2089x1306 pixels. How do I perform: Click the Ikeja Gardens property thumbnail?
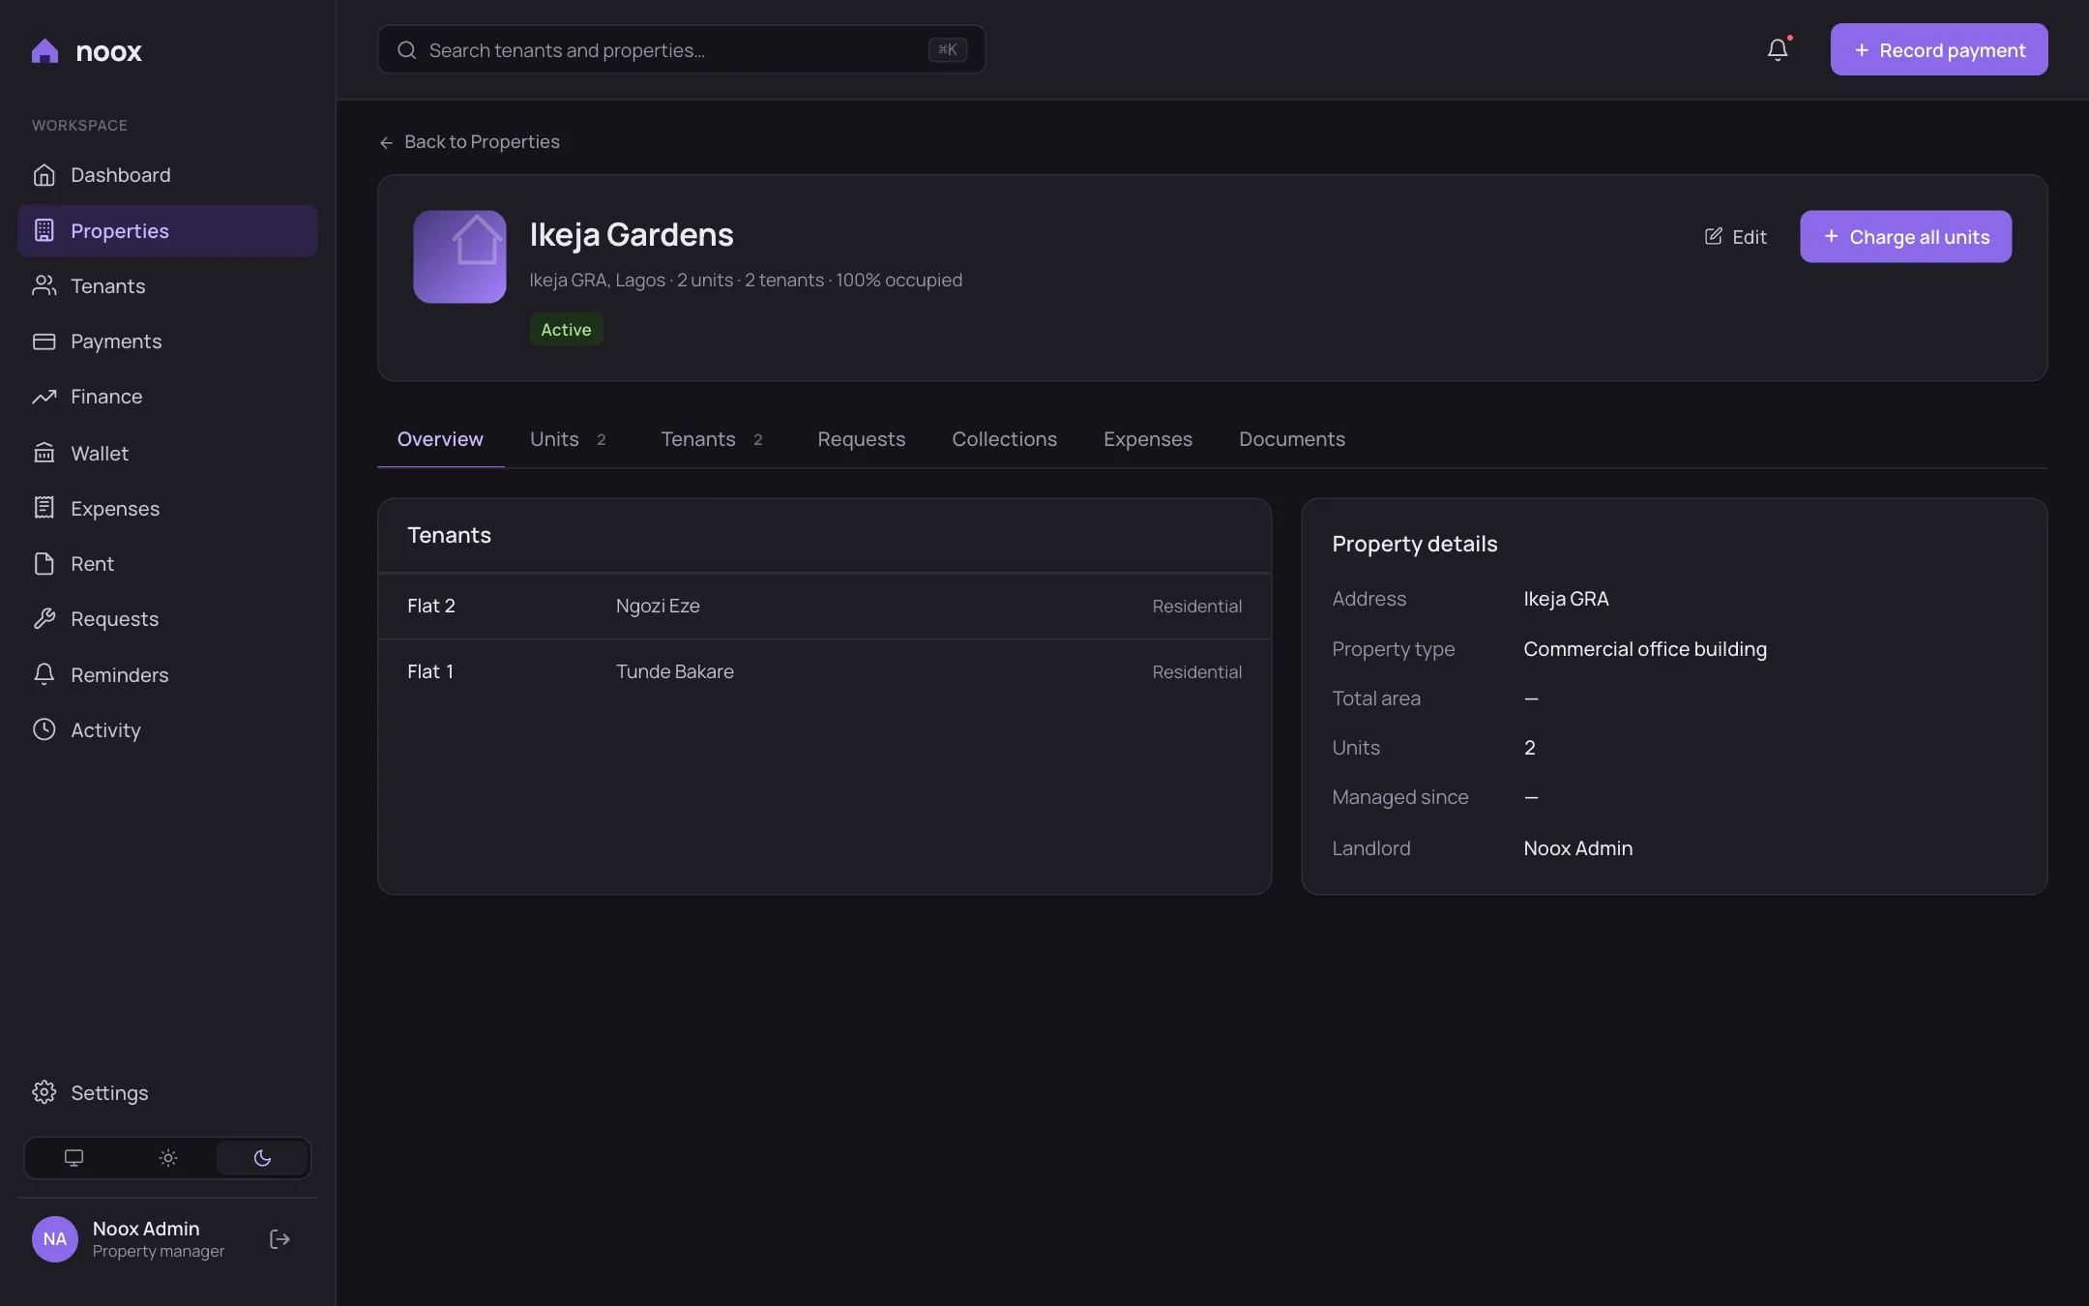pos(459,256)
